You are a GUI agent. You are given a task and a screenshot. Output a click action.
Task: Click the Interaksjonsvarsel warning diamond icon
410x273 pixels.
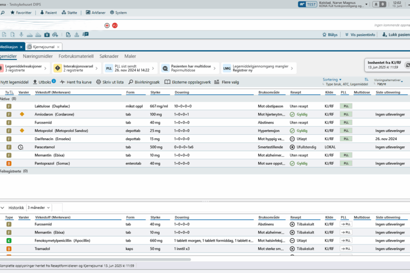point(58,68)
